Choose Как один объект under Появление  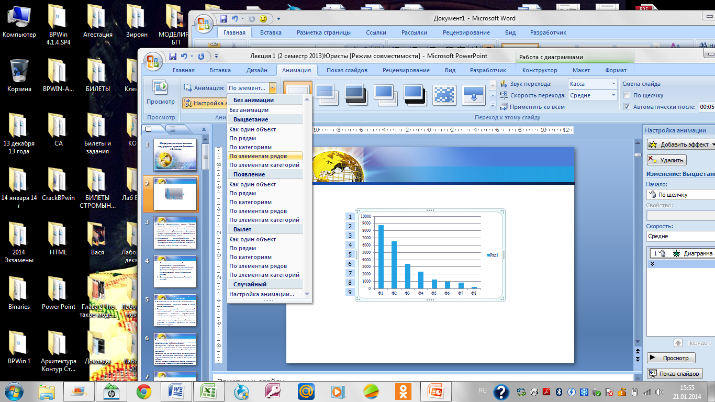click(x=265, y=184)
